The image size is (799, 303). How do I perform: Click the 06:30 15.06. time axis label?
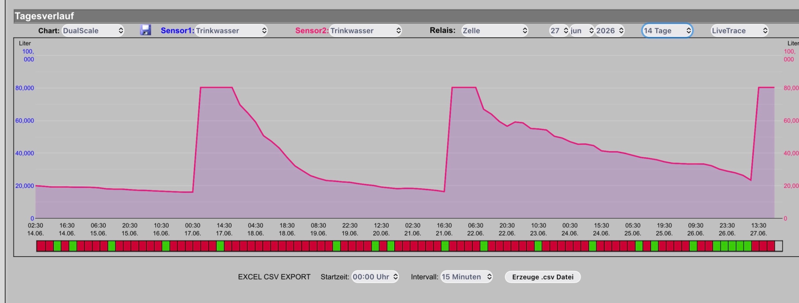[x=98, y=229]
